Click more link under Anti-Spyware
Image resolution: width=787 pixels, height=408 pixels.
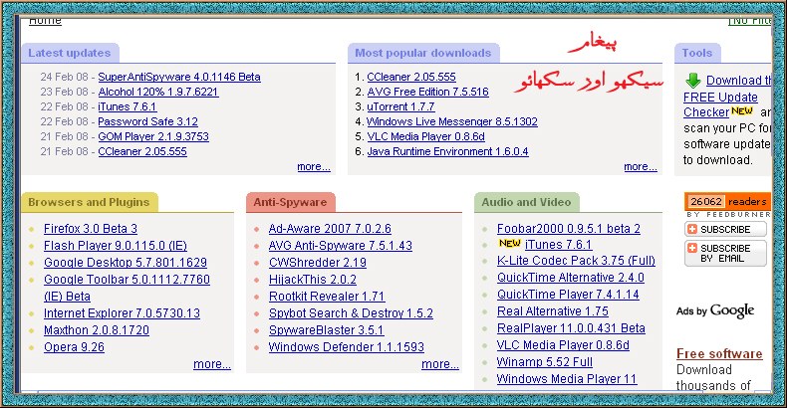tap(440, 364)
